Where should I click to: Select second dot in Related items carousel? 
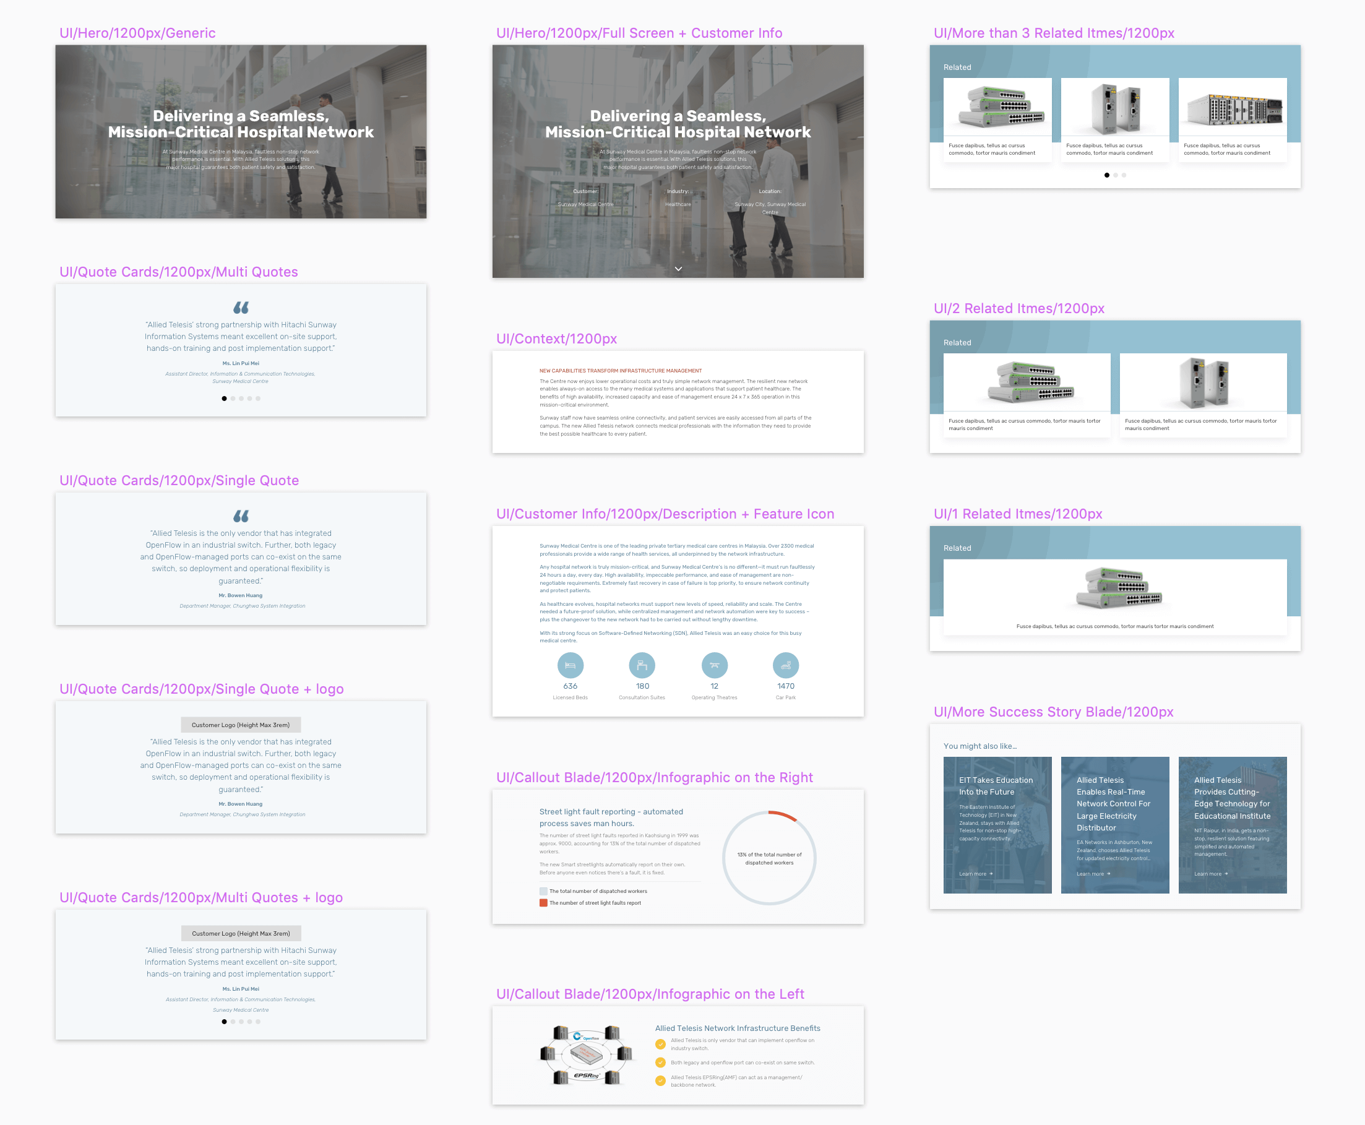click(x=1115, y=175)
